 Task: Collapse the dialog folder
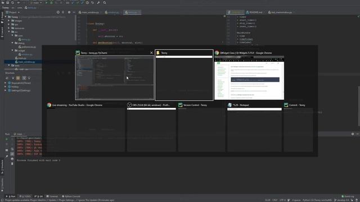tap(12, 43)
